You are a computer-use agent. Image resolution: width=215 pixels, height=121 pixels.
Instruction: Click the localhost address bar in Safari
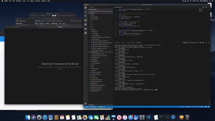tap(60, 27)
